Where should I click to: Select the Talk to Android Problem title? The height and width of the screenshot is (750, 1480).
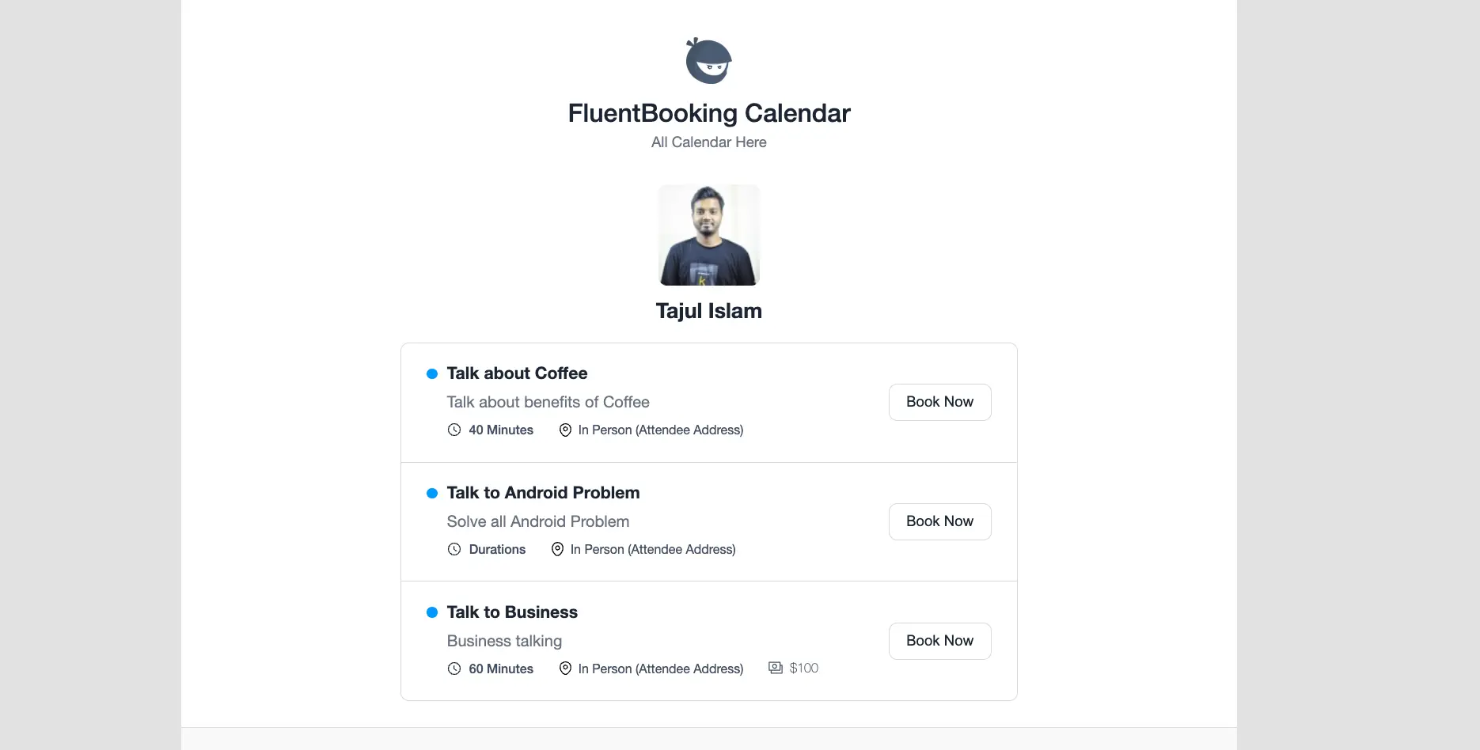(x=543, y=493)
